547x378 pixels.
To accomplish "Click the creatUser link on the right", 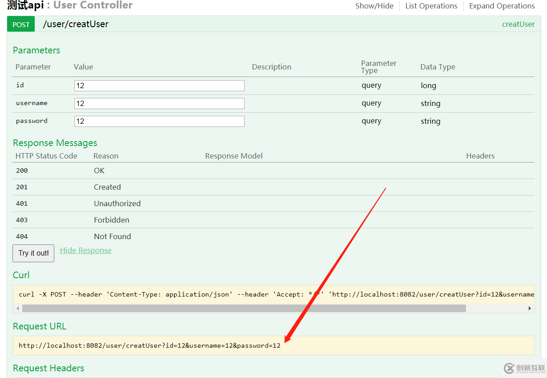I will (518, 24).
